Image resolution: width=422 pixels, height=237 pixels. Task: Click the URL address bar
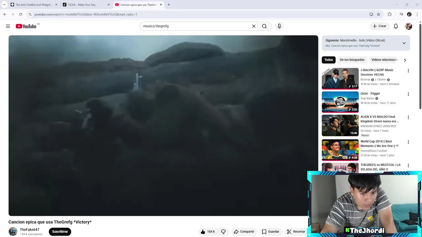(198, 14)
